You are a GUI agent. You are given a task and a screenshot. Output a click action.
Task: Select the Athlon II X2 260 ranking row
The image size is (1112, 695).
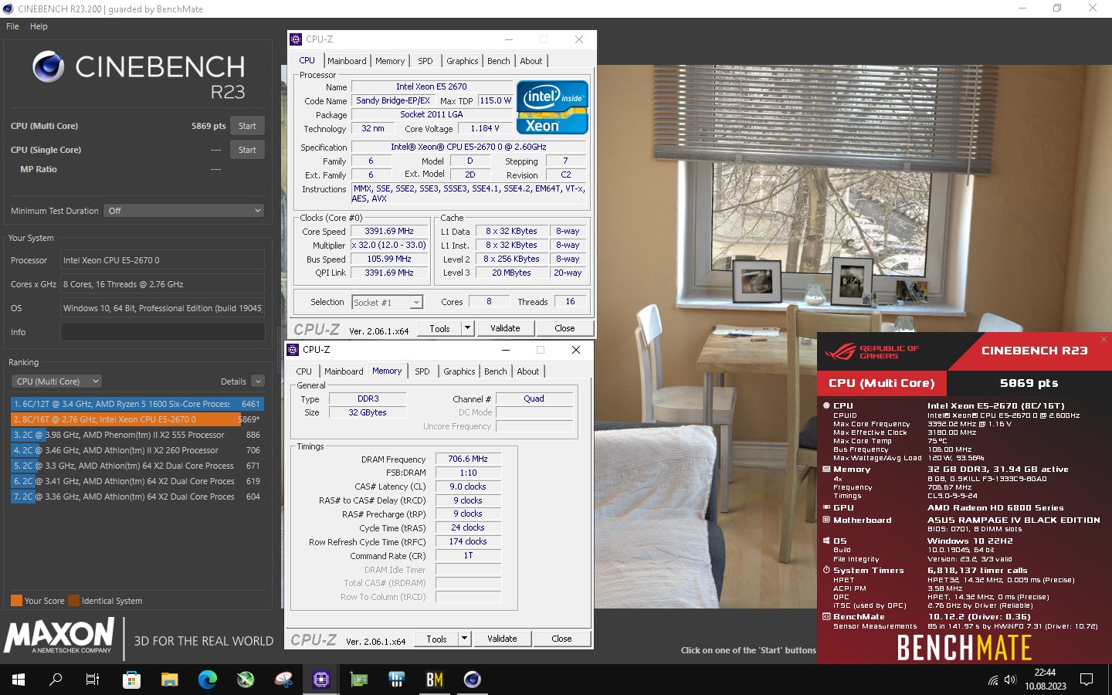point(137,450)
